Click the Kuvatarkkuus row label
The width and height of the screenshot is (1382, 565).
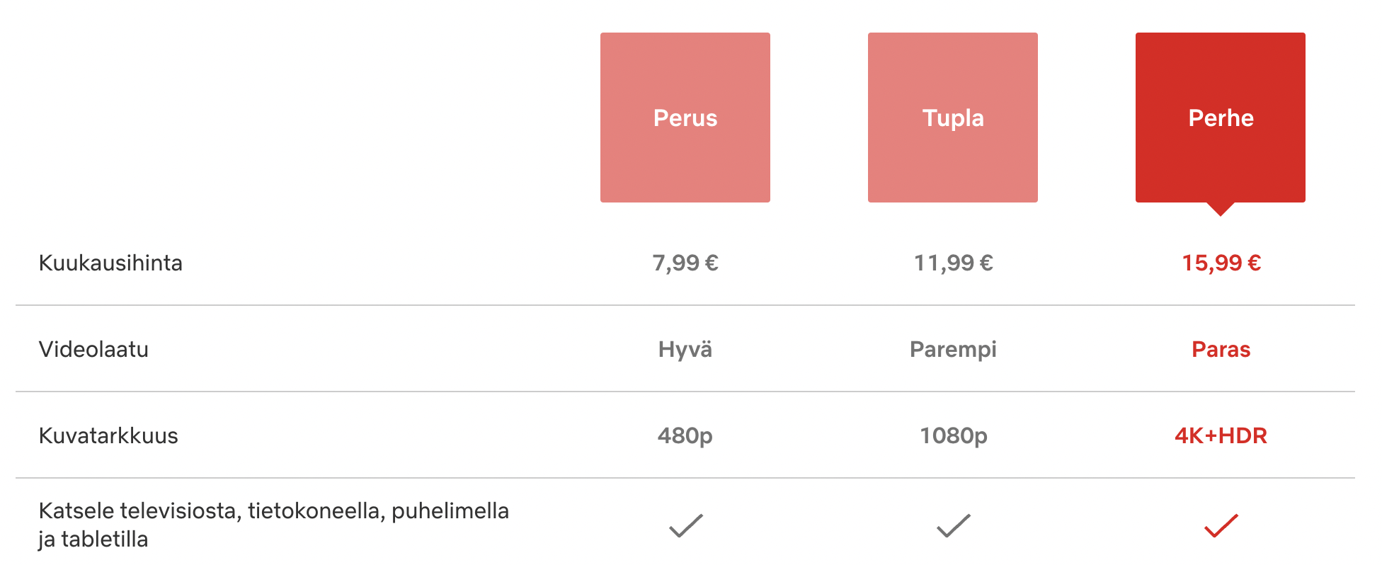point(108,435)
